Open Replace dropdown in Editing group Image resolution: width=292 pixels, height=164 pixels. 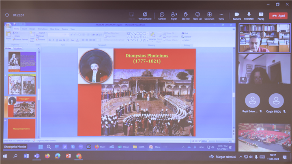[x=187, y=37]
